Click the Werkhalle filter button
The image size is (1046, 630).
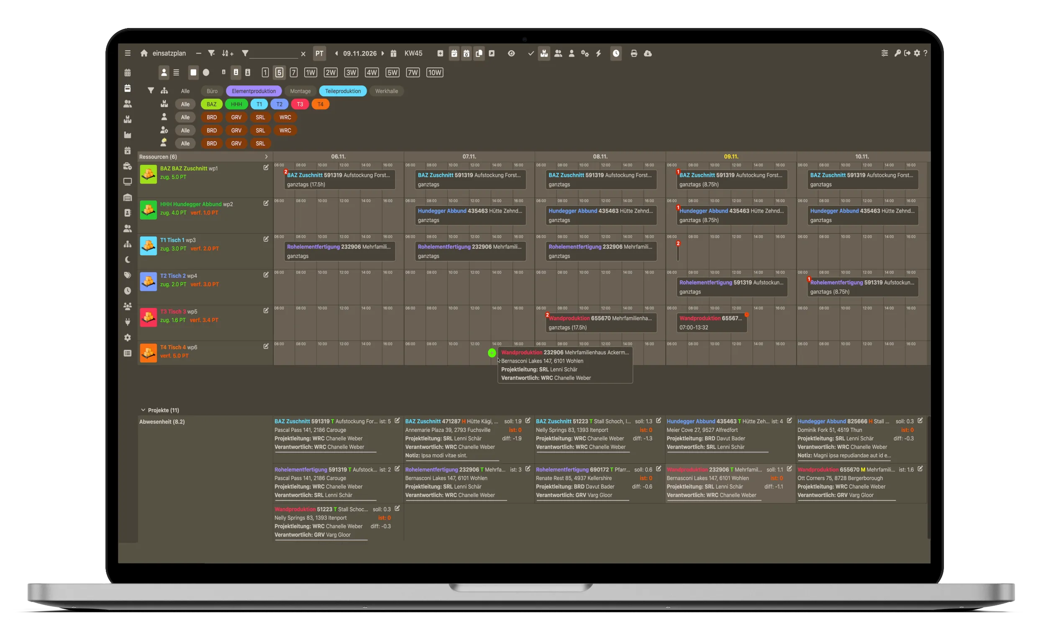click(386, 91)
